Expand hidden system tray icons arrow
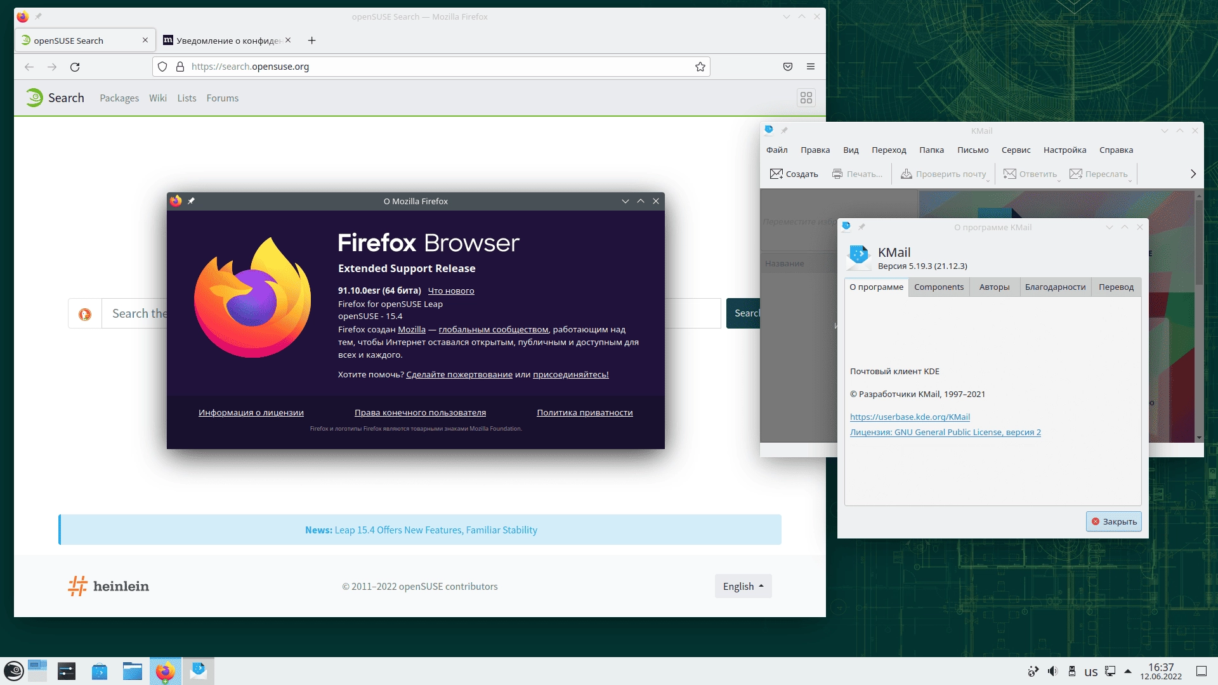The height and width of the screenshot is (685, 1218). [x=1127, y=671]
